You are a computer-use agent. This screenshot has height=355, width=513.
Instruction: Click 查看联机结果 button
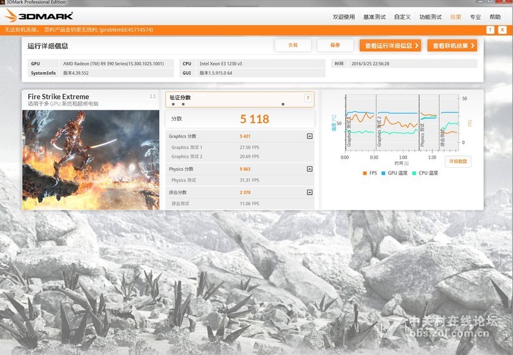pos(452,45)
